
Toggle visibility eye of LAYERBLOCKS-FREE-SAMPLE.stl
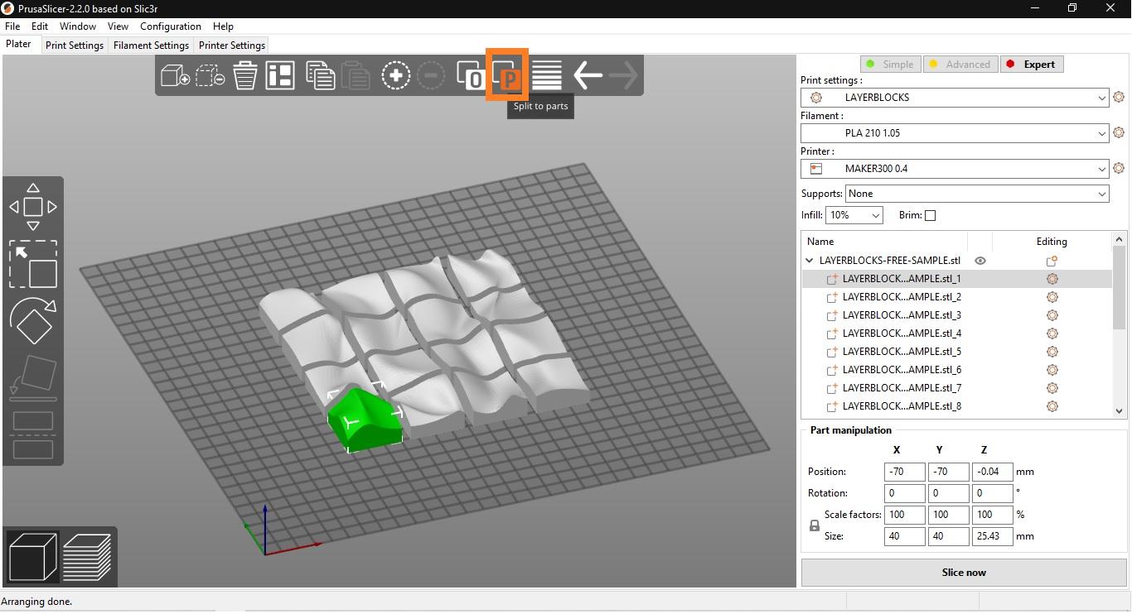tap(980, 261)
